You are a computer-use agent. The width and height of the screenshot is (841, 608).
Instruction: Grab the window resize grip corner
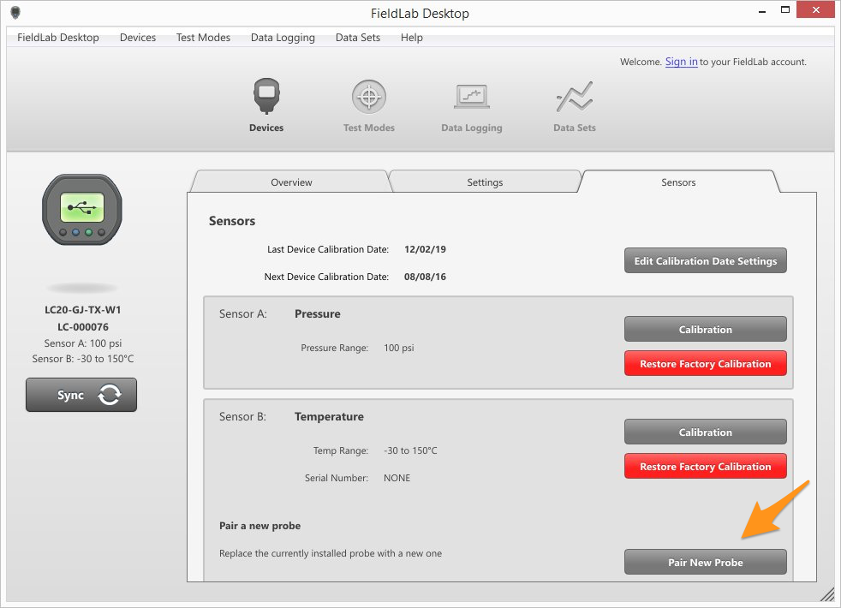(826, 593)
